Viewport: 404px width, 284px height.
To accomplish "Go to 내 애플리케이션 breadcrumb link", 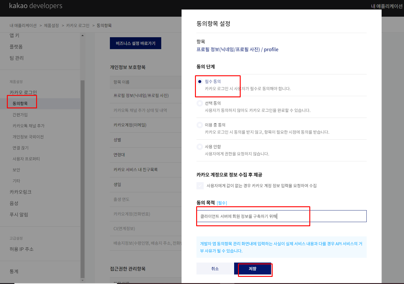I will 23,26.
